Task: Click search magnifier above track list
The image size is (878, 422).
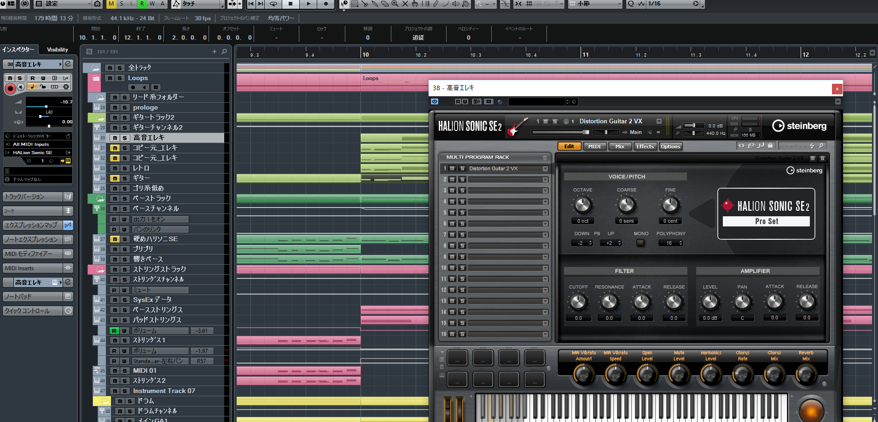Action: (x=224, y=52)
